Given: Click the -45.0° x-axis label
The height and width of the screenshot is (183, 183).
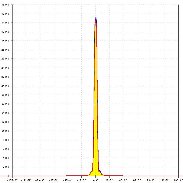Looking at the screenshot, I should pos(68,180).
